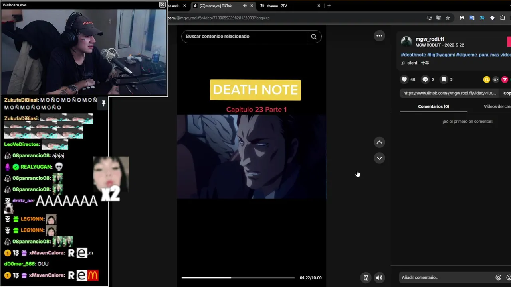Click LeoVeDirectos username in chat
This screenshot has height=287, width=511.
[x=22, y=144]
